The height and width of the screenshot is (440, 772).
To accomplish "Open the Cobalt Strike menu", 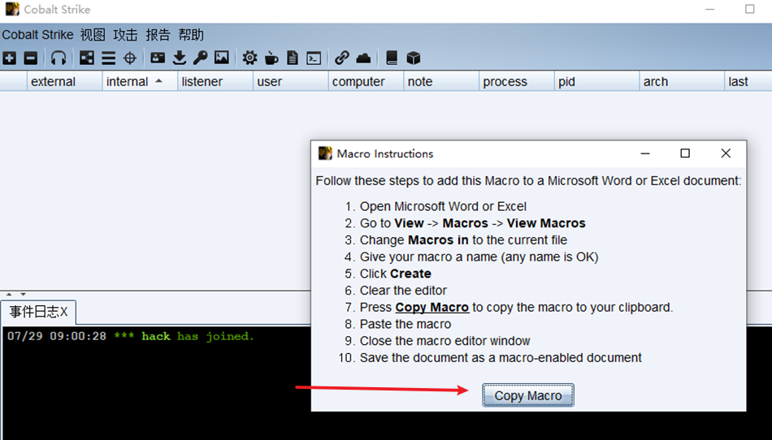I will [x=37, y=35].
